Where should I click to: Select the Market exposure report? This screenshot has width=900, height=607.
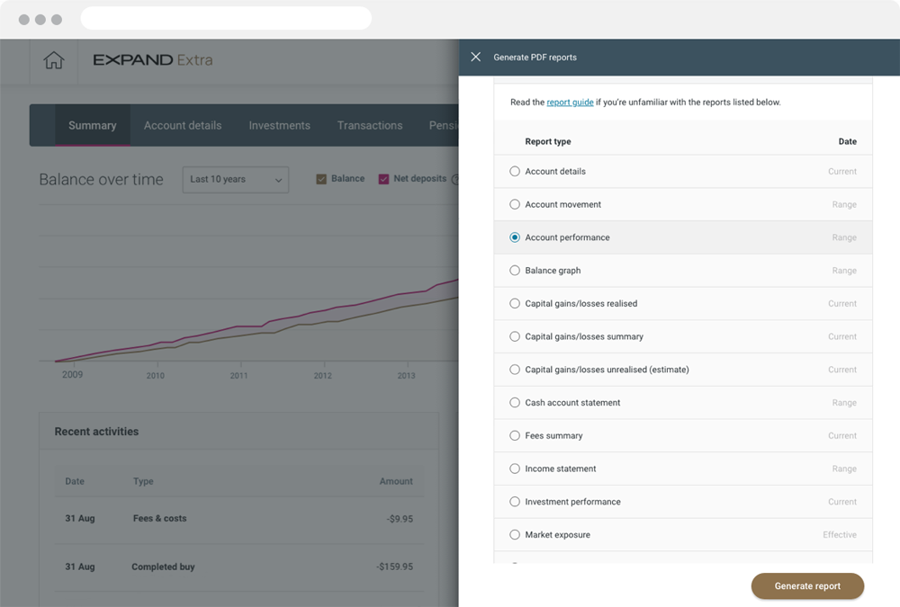pyautogui.click(x=514, y=534)
